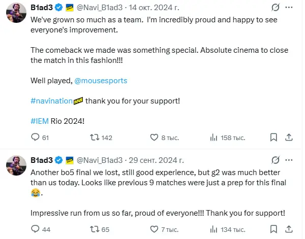The image size is (305, 239).
Task: Share the IEM Rio 2024 tweet
Action: coord(289,138)
